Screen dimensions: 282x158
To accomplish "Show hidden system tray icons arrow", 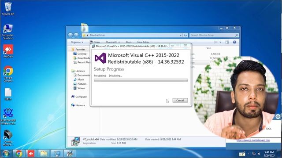I will 249,154.
